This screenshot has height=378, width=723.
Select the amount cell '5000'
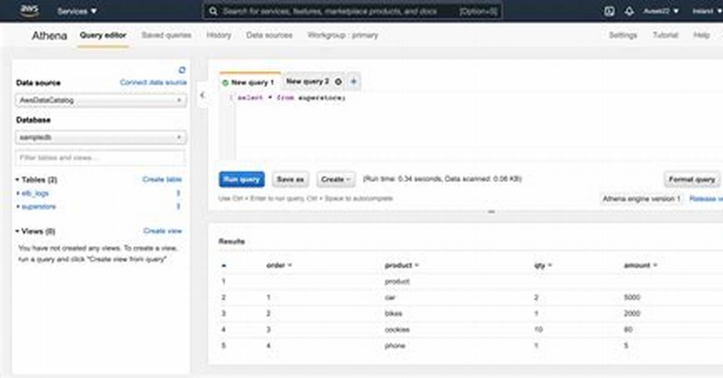tap(633, 297)
